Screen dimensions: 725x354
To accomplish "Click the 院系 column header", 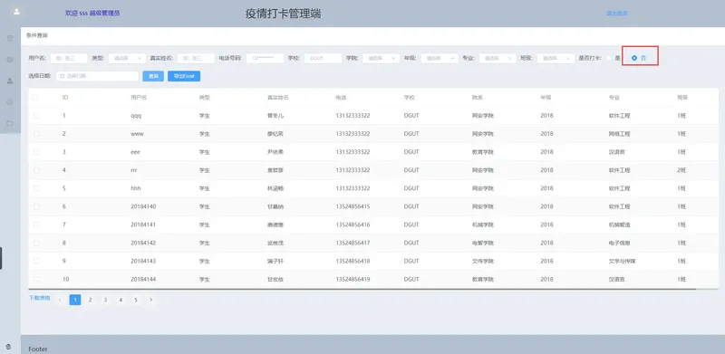I will click(x=478, y=98).
